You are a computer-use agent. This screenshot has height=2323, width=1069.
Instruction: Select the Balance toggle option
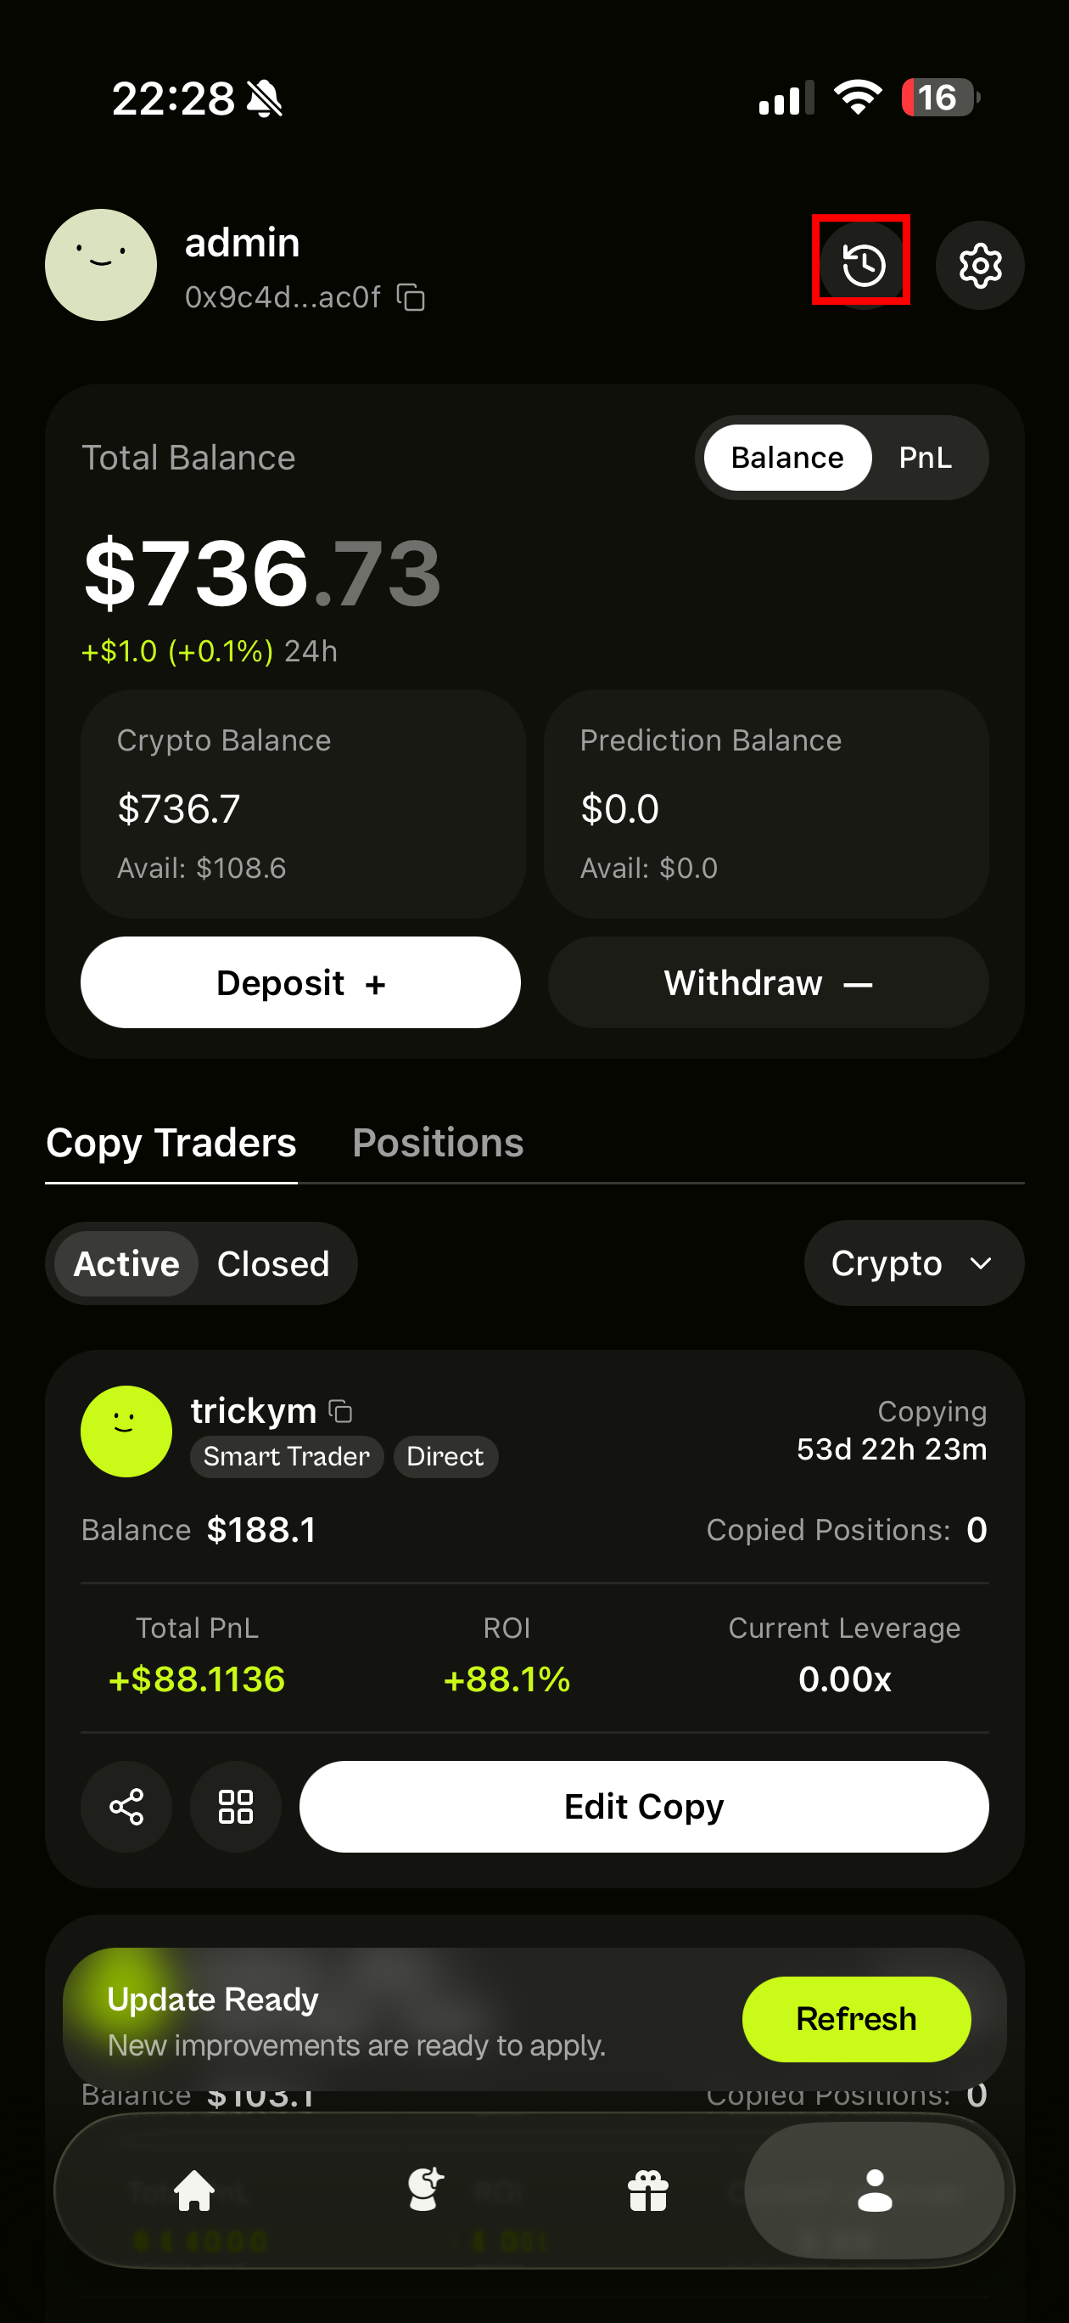(x=786, y=457)
